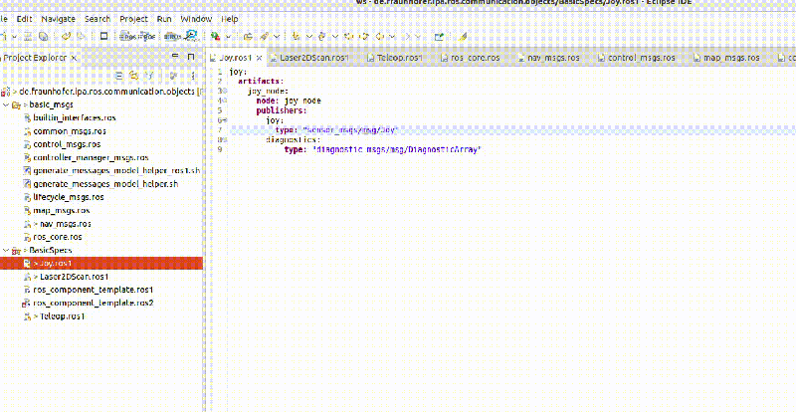Click the next annotation toolbar icon
This screenshot has width=796, height=412.
click(295, 37)
